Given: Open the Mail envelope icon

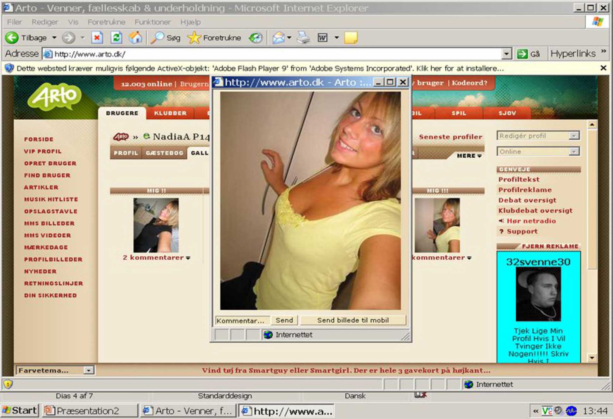Looking at the screenshot, I should click(x=278, y=38).
